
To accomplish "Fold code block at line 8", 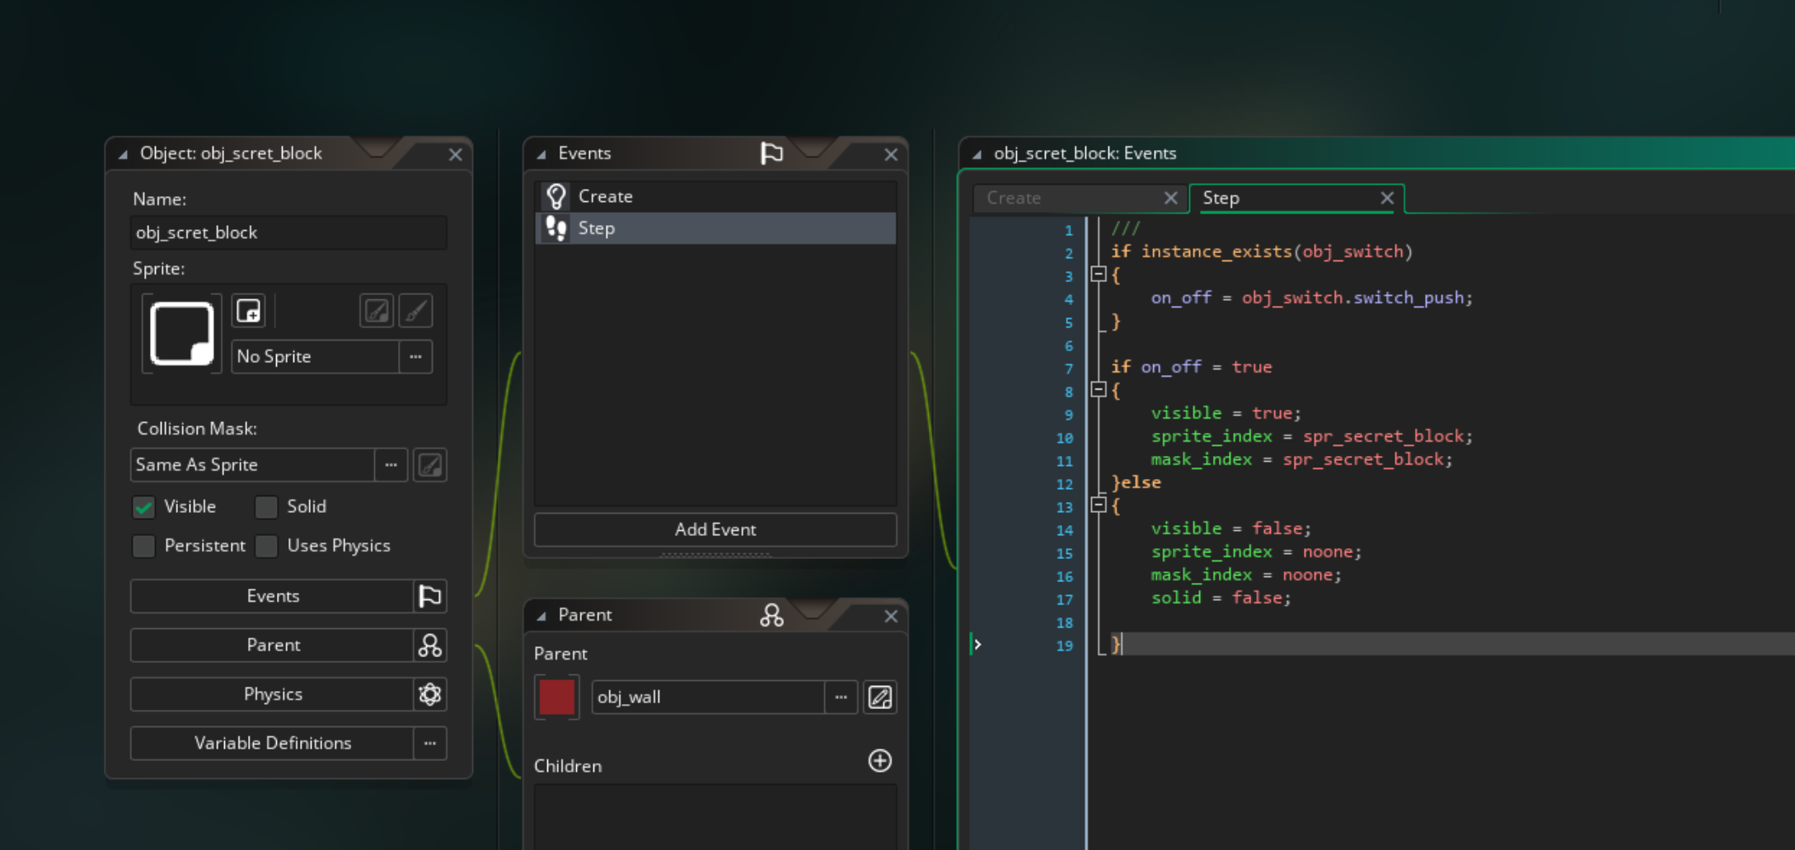I will (1099, 390).
